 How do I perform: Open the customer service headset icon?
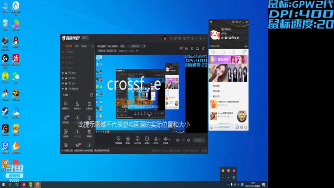tap(171, 38)
